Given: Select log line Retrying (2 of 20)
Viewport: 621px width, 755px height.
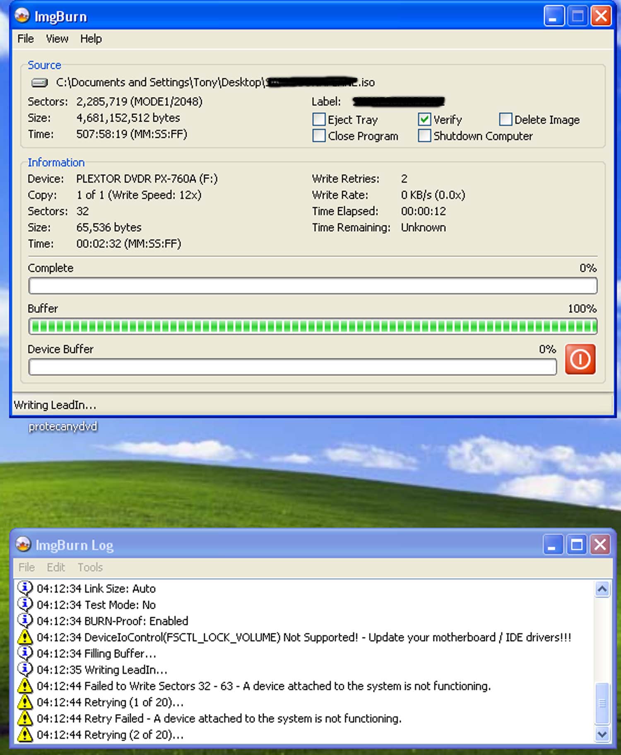Looking at the screenshot, I should click(110, 735).
